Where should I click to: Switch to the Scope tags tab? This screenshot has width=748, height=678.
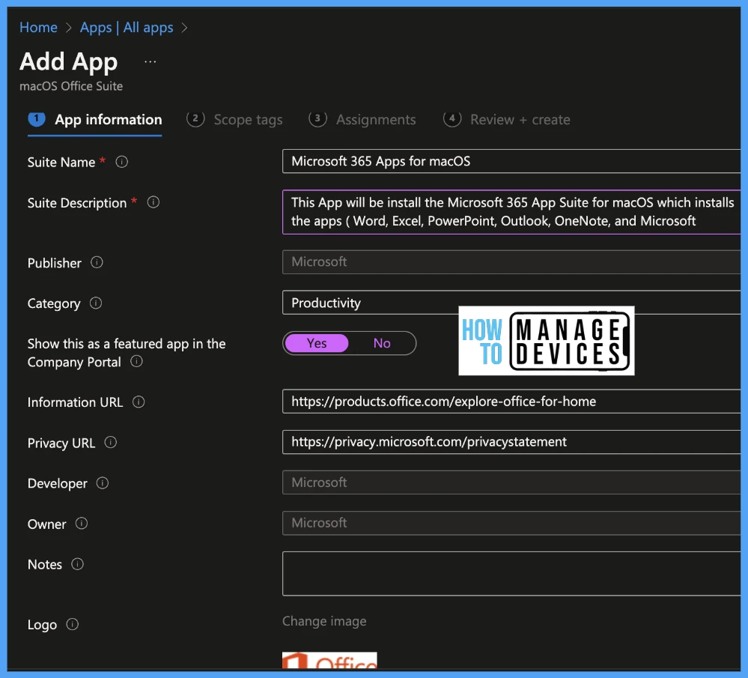[234, 120]
